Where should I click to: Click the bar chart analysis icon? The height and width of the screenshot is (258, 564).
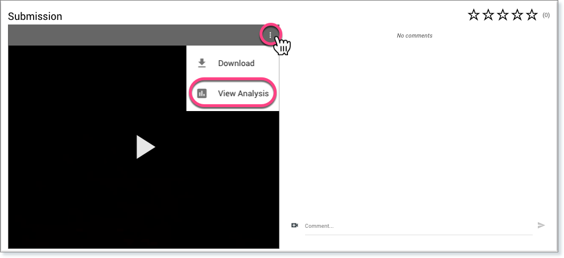click(201, 93)
